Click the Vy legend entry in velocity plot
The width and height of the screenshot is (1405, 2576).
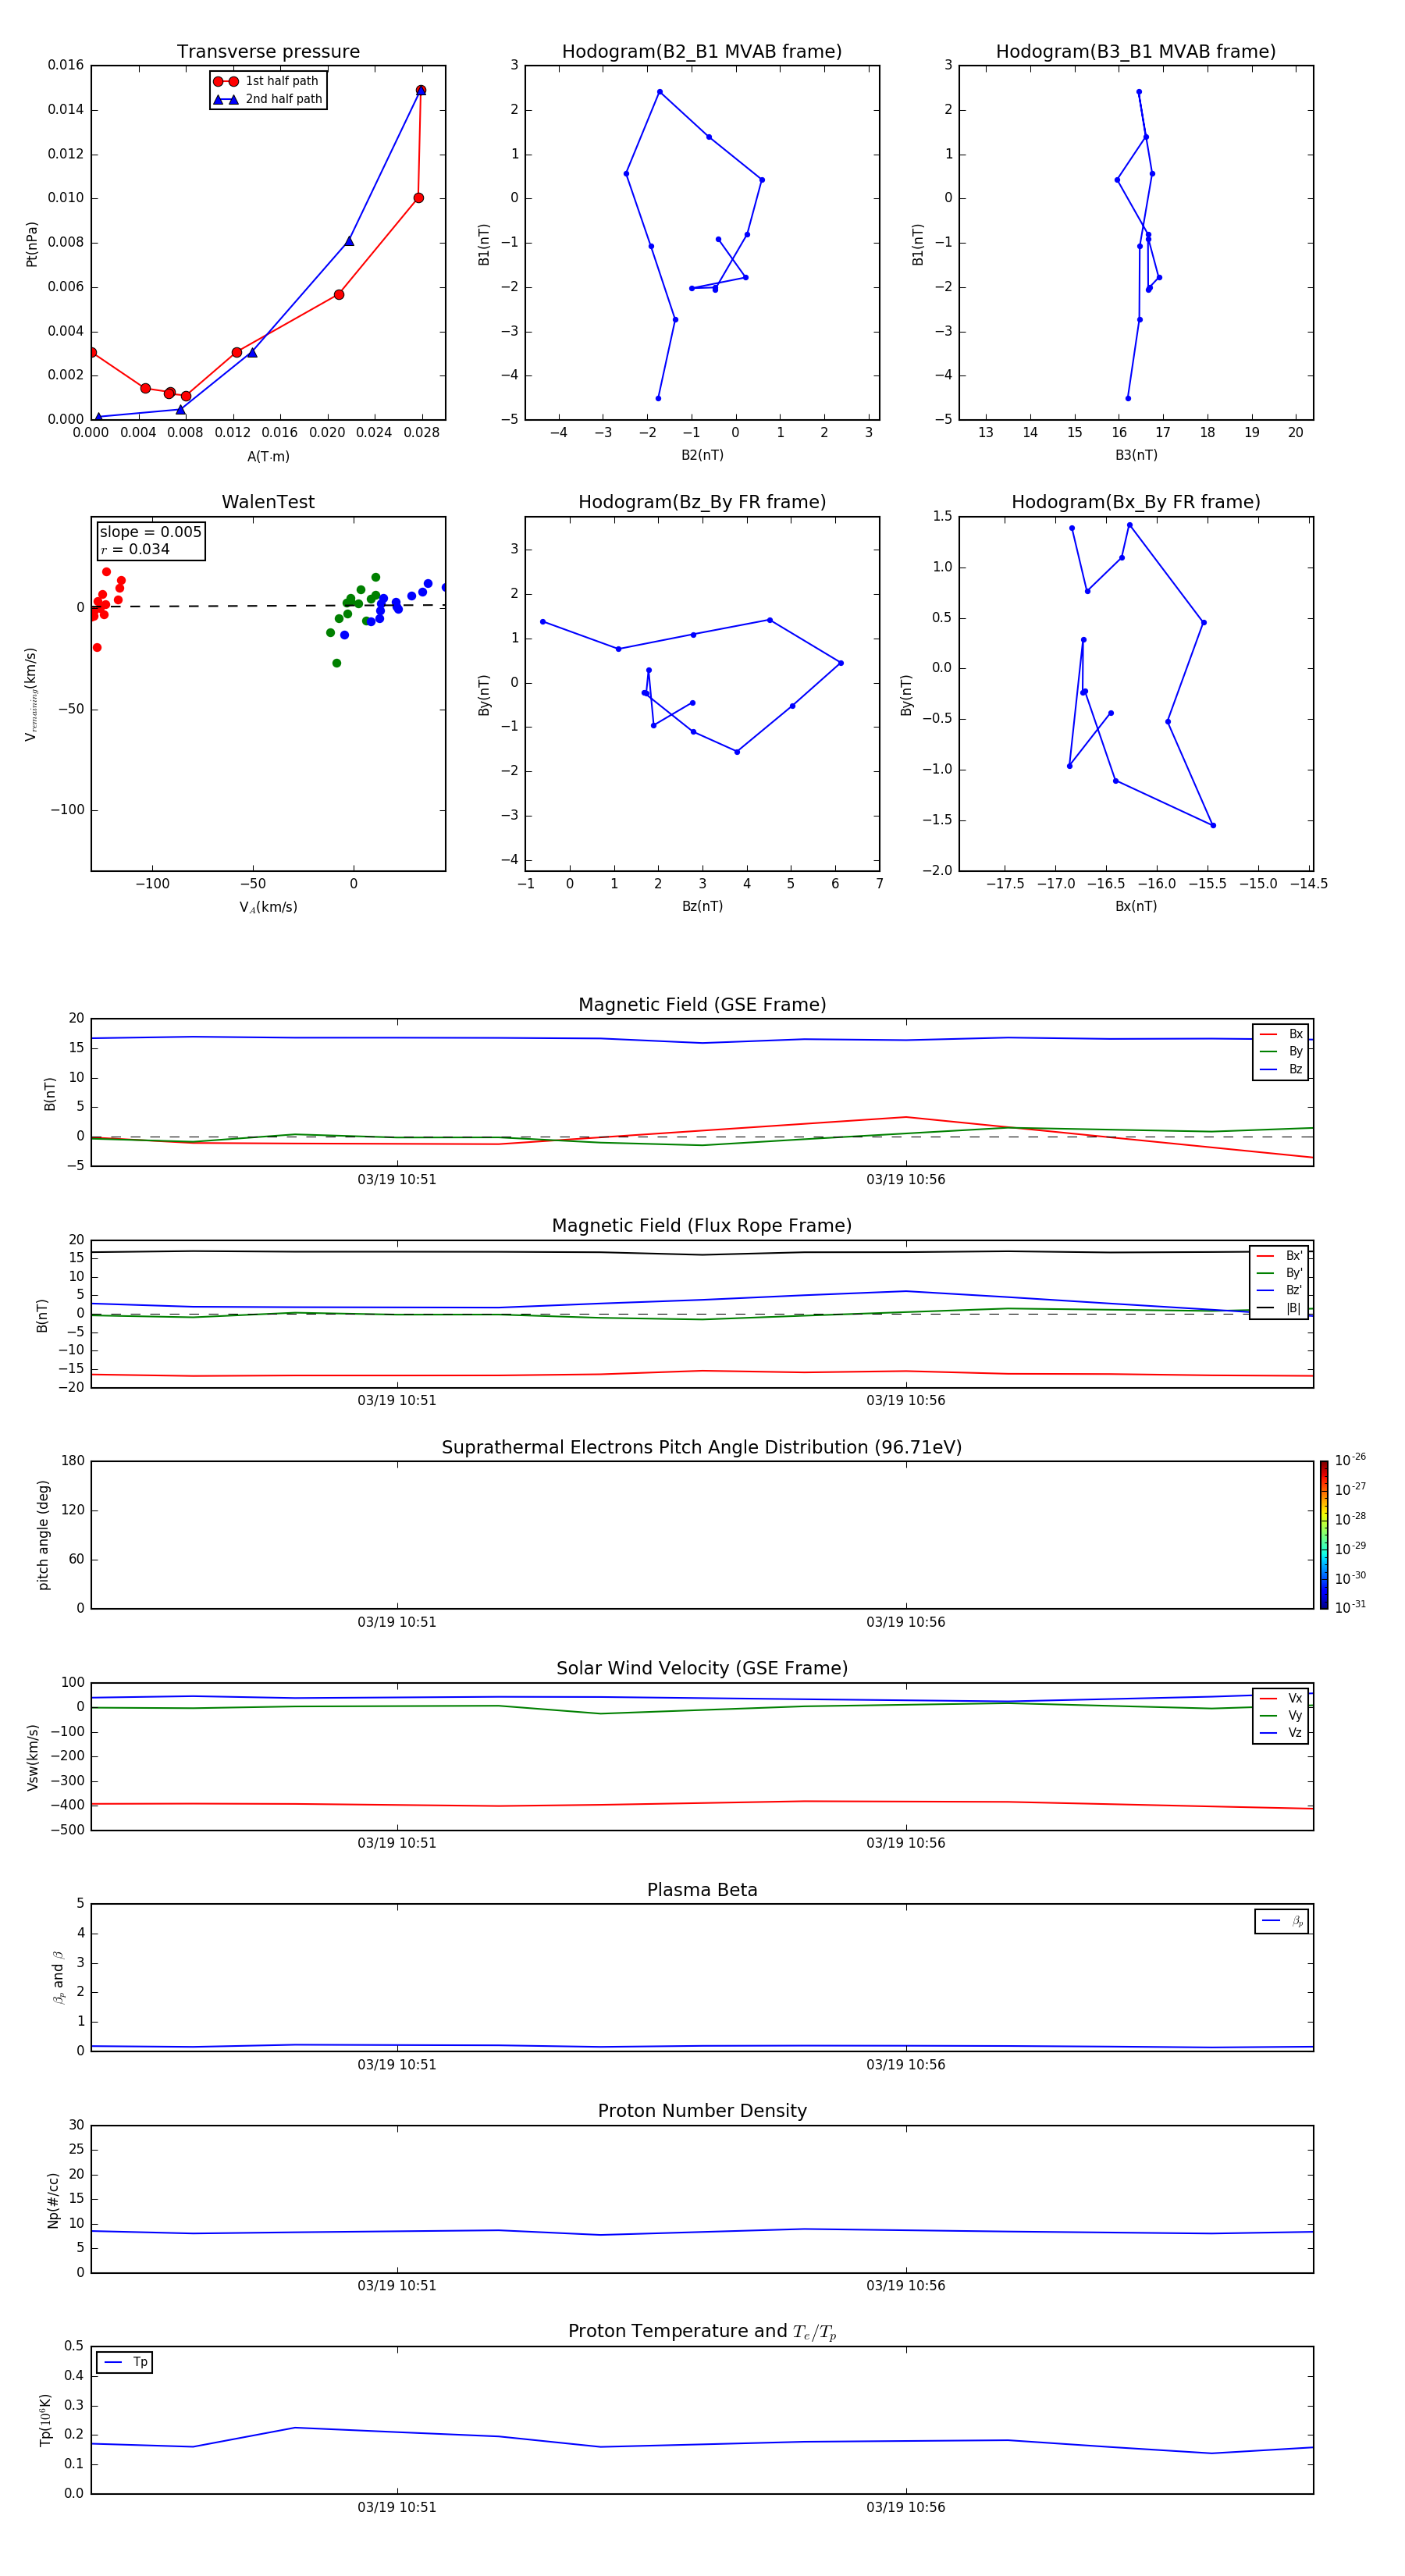pyautogui.click(x=1281, y=1715)
